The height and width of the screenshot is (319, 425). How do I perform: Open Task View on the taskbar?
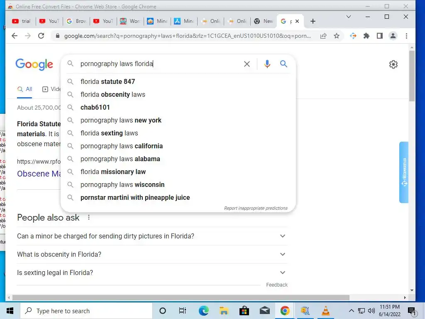(183, 311)
